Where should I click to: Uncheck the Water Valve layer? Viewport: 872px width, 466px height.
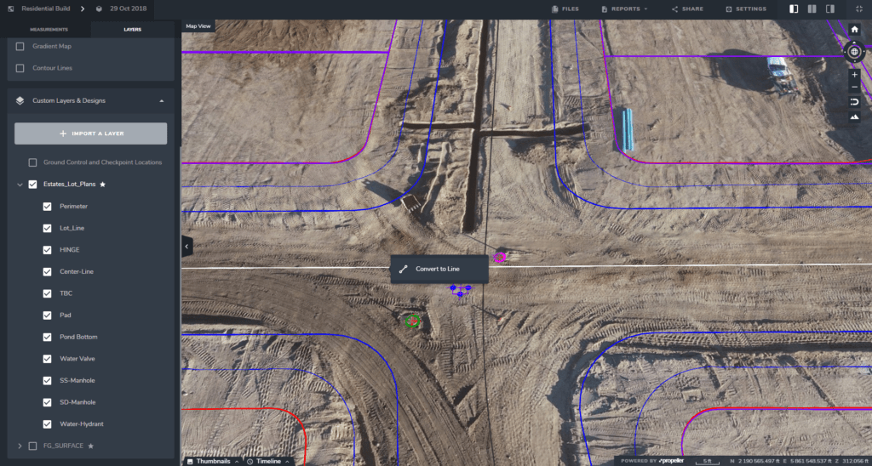[48, 359]
